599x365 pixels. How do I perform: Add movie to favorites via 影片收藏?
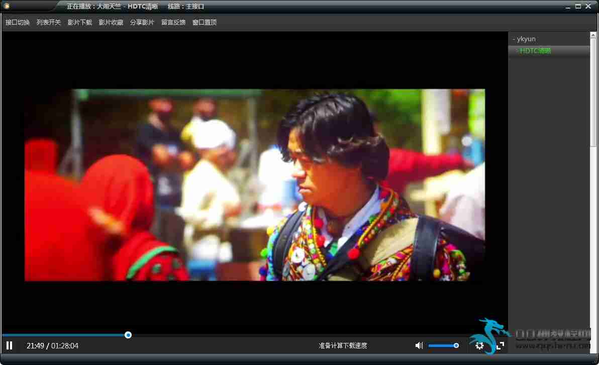[x=111, y=23]
